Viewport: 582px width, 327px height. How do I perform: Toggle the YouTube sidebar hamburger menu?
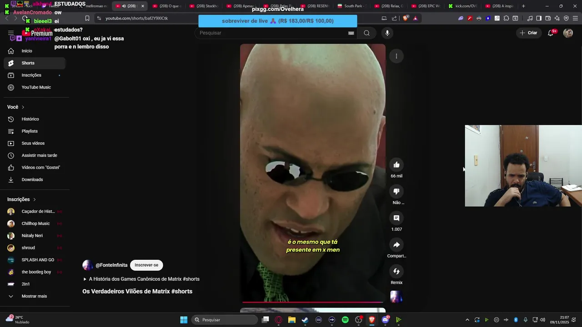click(x=11, y=33)
